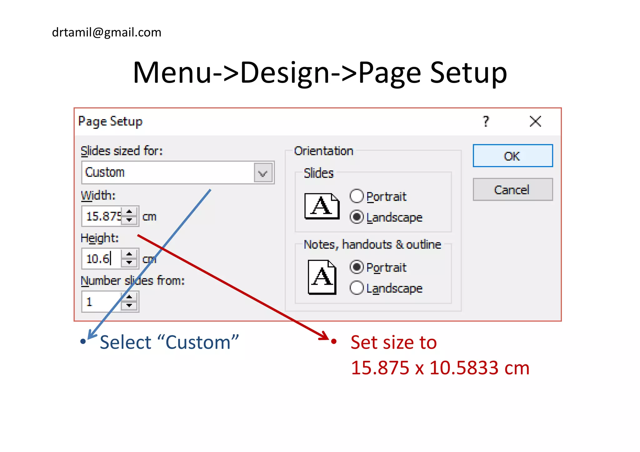The height and width of the screenshot is (452, 640).
Task: Click the 'Height:' label
Action: point(100,238)
